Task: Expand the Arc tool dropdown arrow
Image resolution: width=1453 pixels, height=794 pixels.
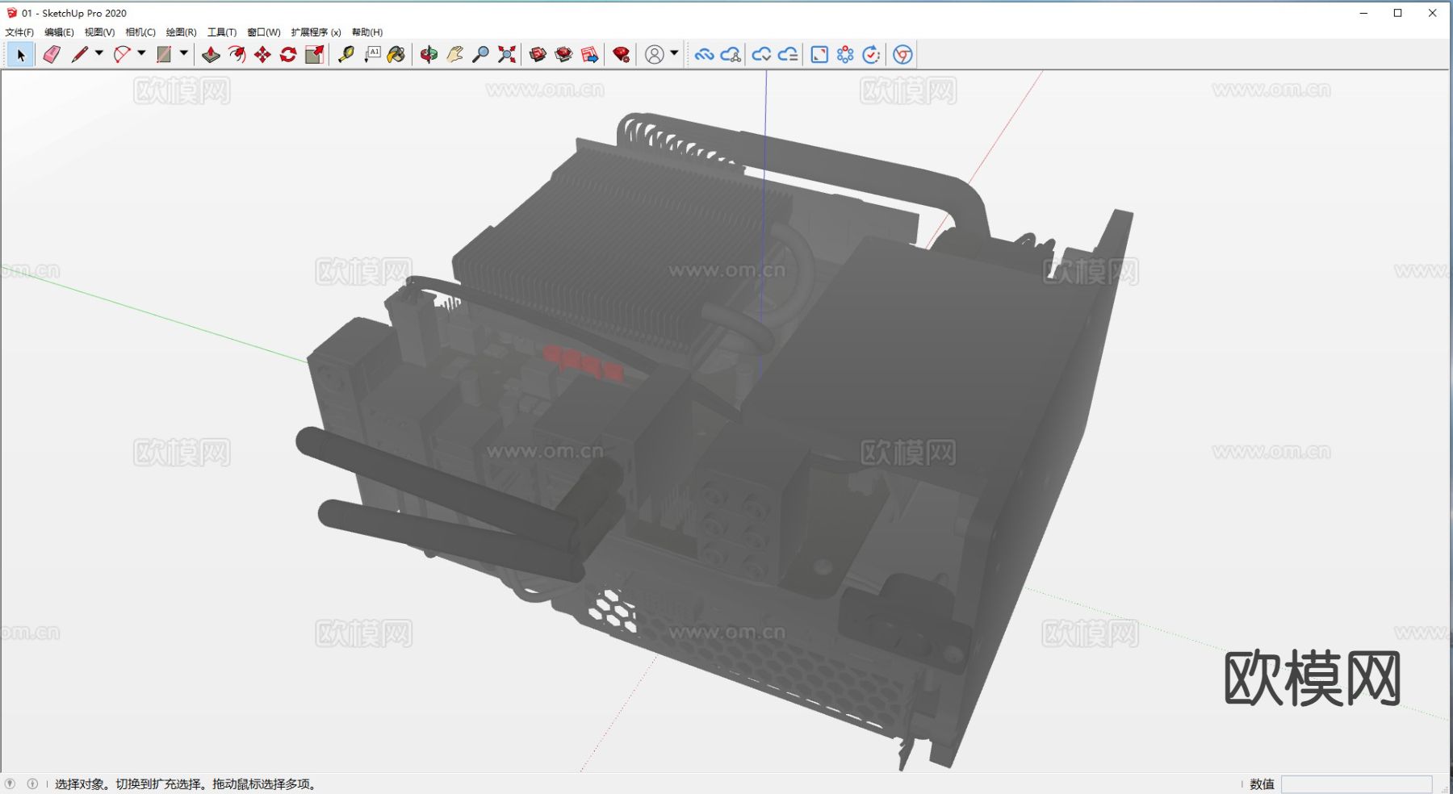Action: tap(141, 53)
